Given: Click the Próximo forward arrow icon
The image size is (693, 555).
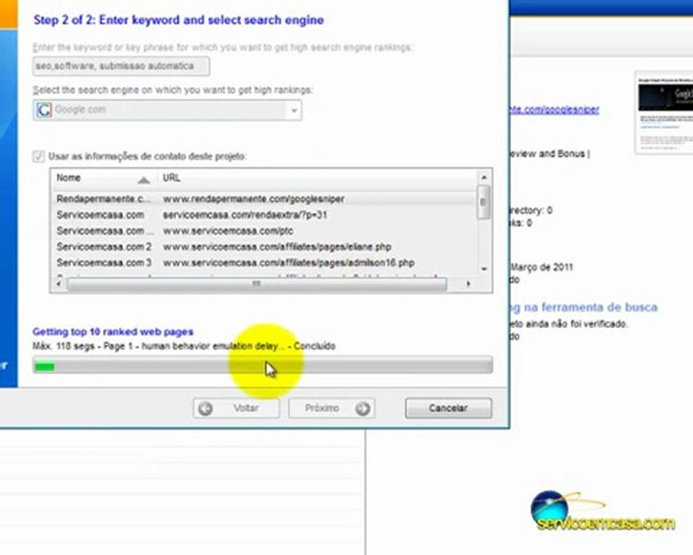Looking at the screenshot, I should [363, 409].
